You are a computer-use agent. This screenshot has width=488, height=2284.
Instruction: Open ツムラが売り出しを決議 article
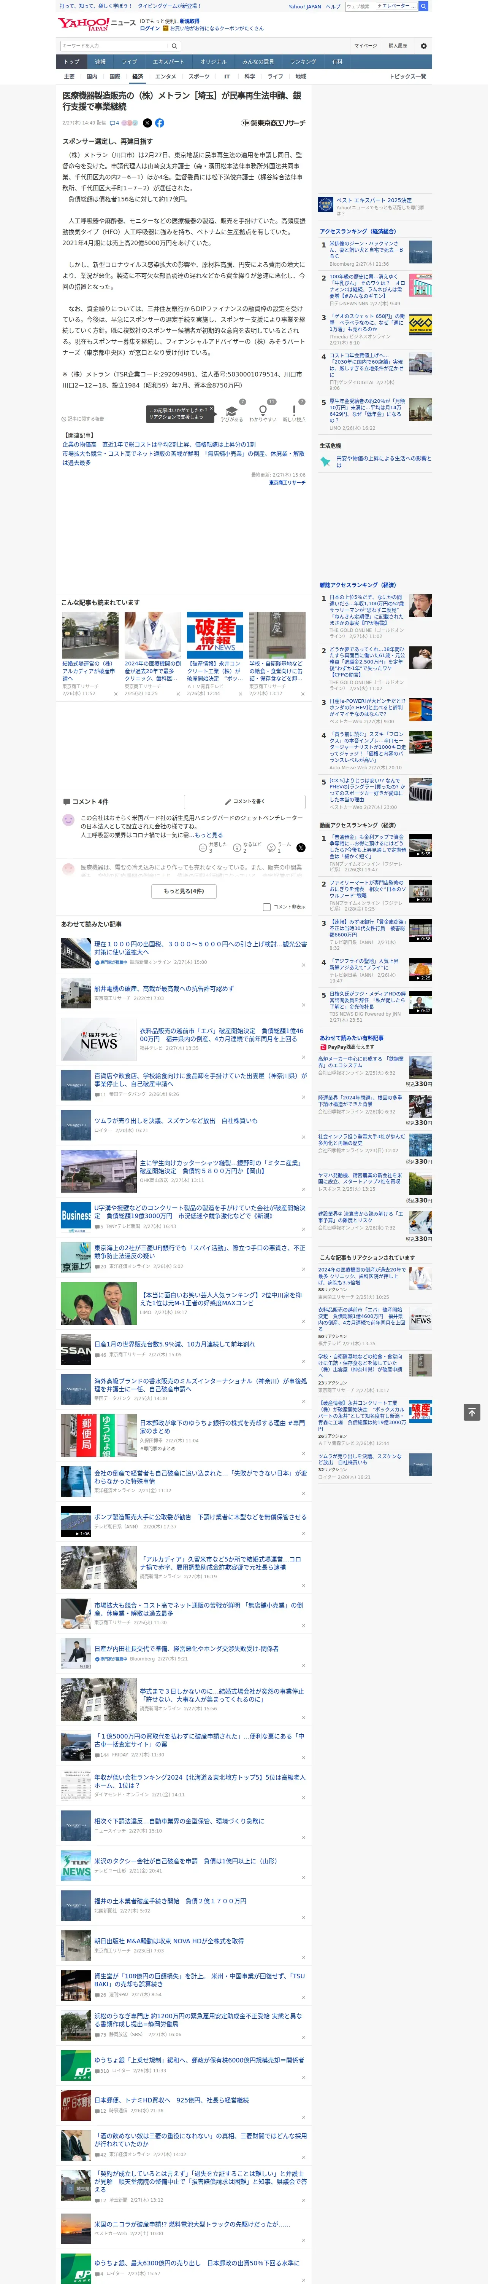tap(176, 1121)
